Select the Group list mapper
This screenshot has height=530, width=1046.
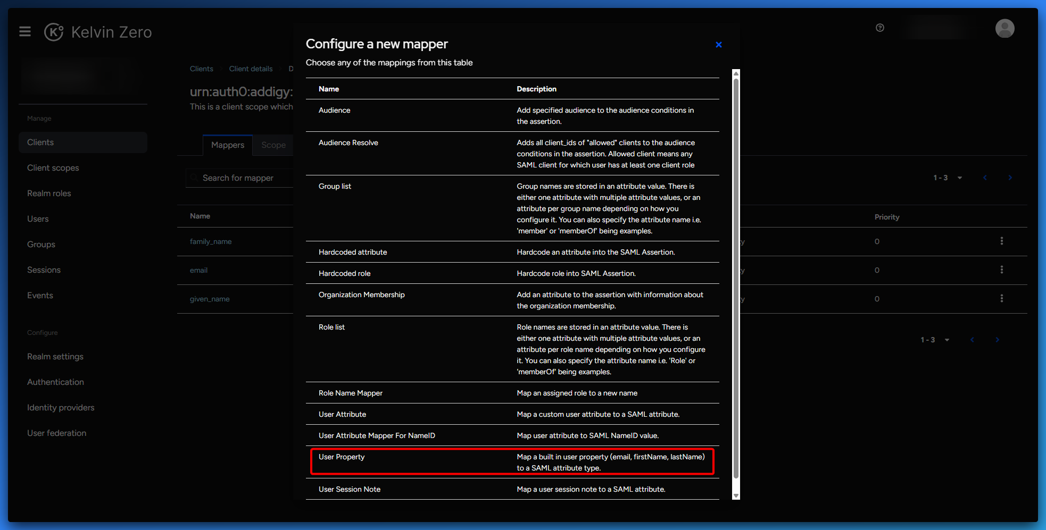coord(512,208)
